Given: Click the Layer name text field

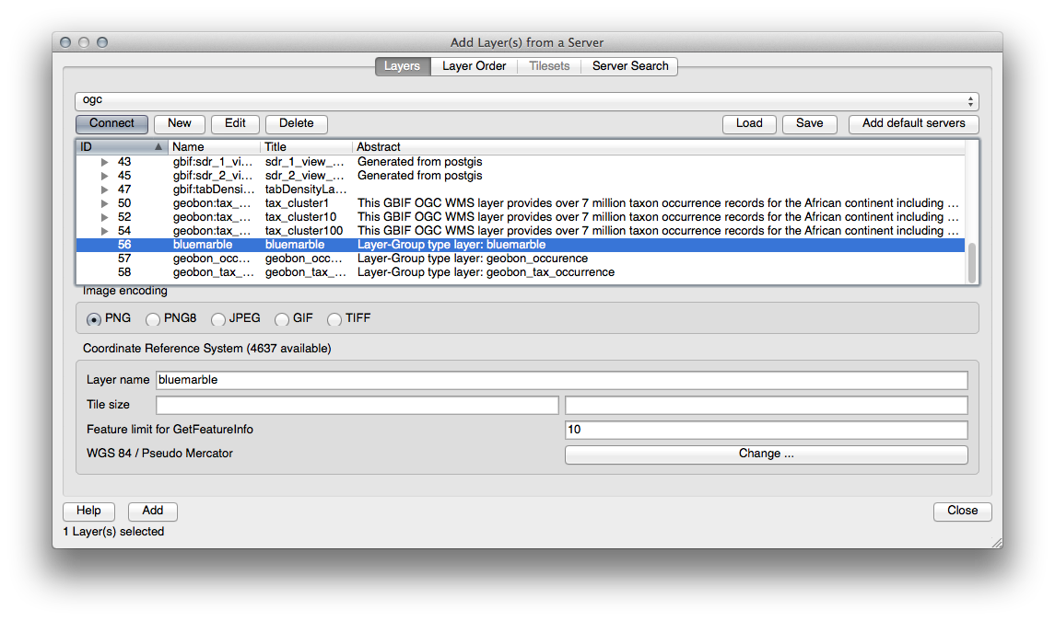Looking at the screenshot, I should [x=561, y=380].
